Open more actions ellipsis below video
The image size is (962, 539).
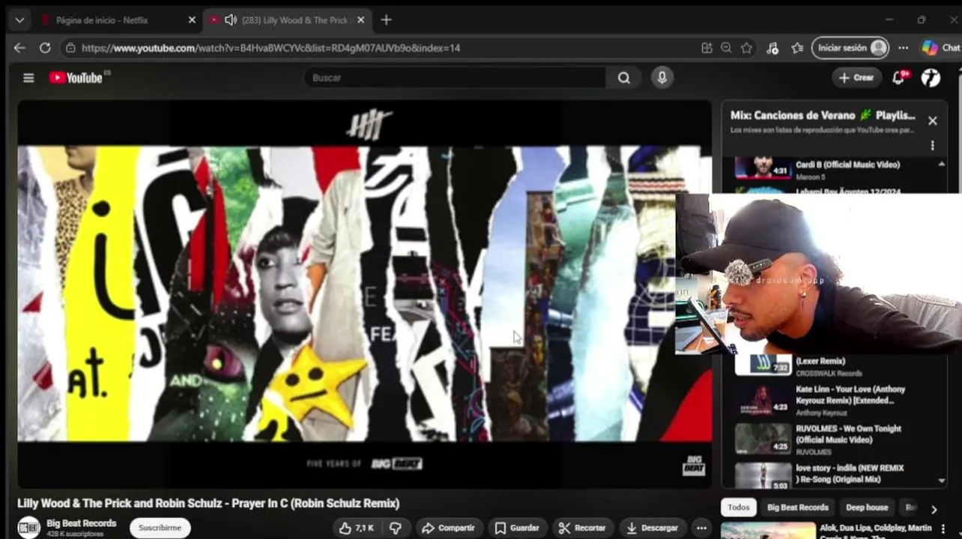[x=701, y=528]
